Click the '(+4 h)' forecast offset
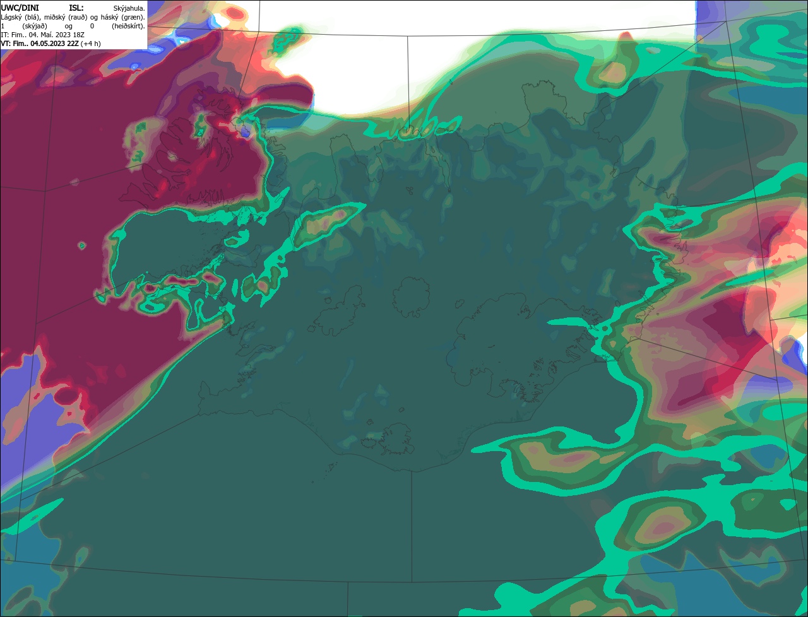 pos(91,44)
